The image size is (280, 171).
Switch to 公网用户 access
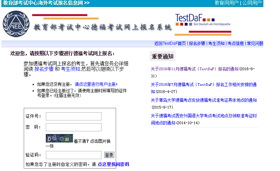pos(252,3)
